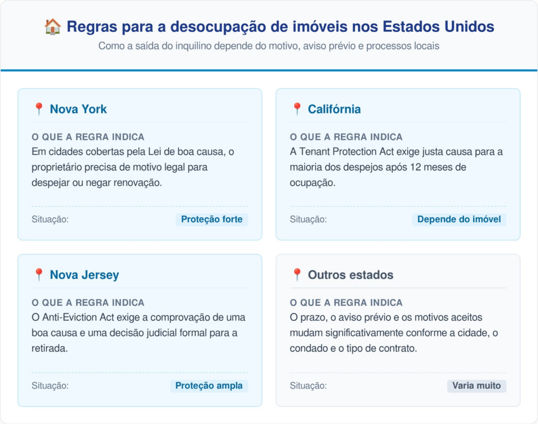Click the main title about desocupação de imóveis
The height and width of the screenshot is (424, 538).
point(281,26)
